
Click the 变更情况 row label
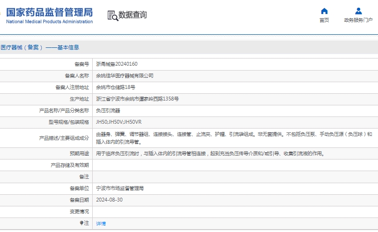[x=79, y=211]
